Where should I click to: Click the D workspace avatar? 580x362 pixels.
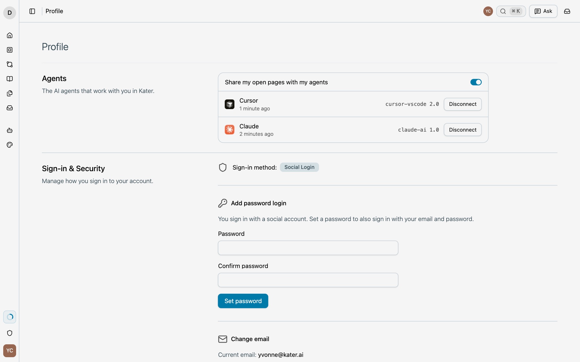click(10, 13)
